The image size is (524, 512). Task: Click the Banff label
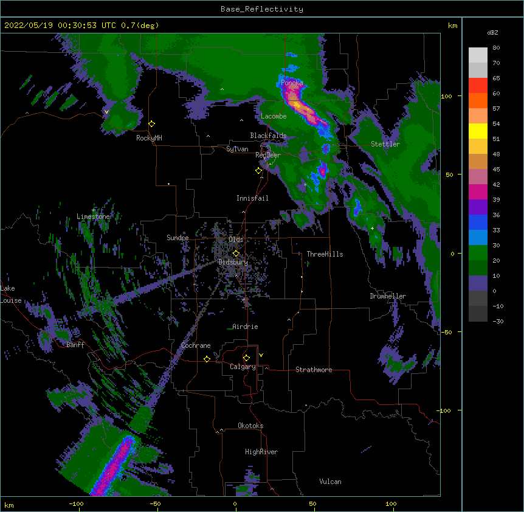click(x=75, y=345)
